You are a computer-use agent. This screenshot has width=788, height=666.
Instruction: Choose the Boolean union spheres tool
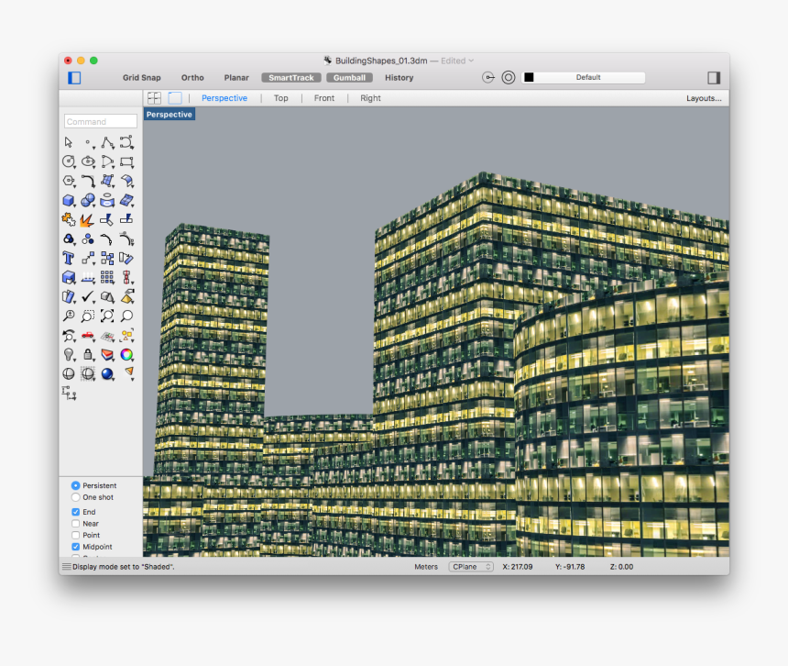tap(89, 200)
